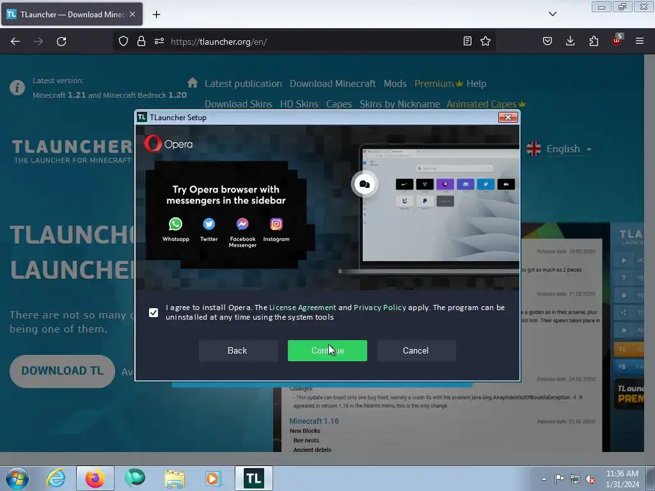Screen dimensions: 655x491
Task: Open the Firefox extensions puzzle icon
Action: (x=594, y=41)
